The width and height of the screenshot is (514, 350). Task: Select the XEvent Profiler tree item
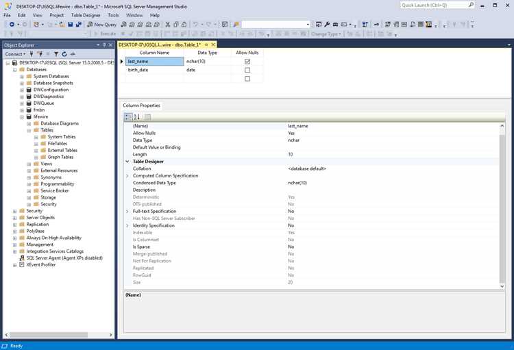pos(41,265)
